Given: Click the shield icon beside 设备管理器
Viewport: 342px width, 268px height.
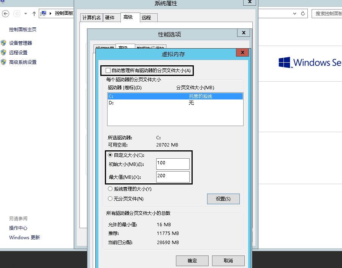Looking at the screenshot, I should (x=3, y=43).
